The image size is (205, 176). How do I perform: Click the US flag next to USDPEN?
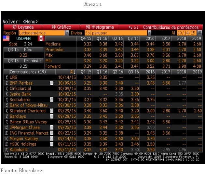coord(6,38)
